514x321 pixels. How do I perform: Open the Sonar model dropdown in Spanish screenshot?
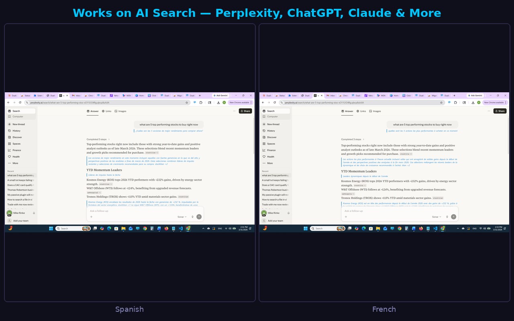182,217
